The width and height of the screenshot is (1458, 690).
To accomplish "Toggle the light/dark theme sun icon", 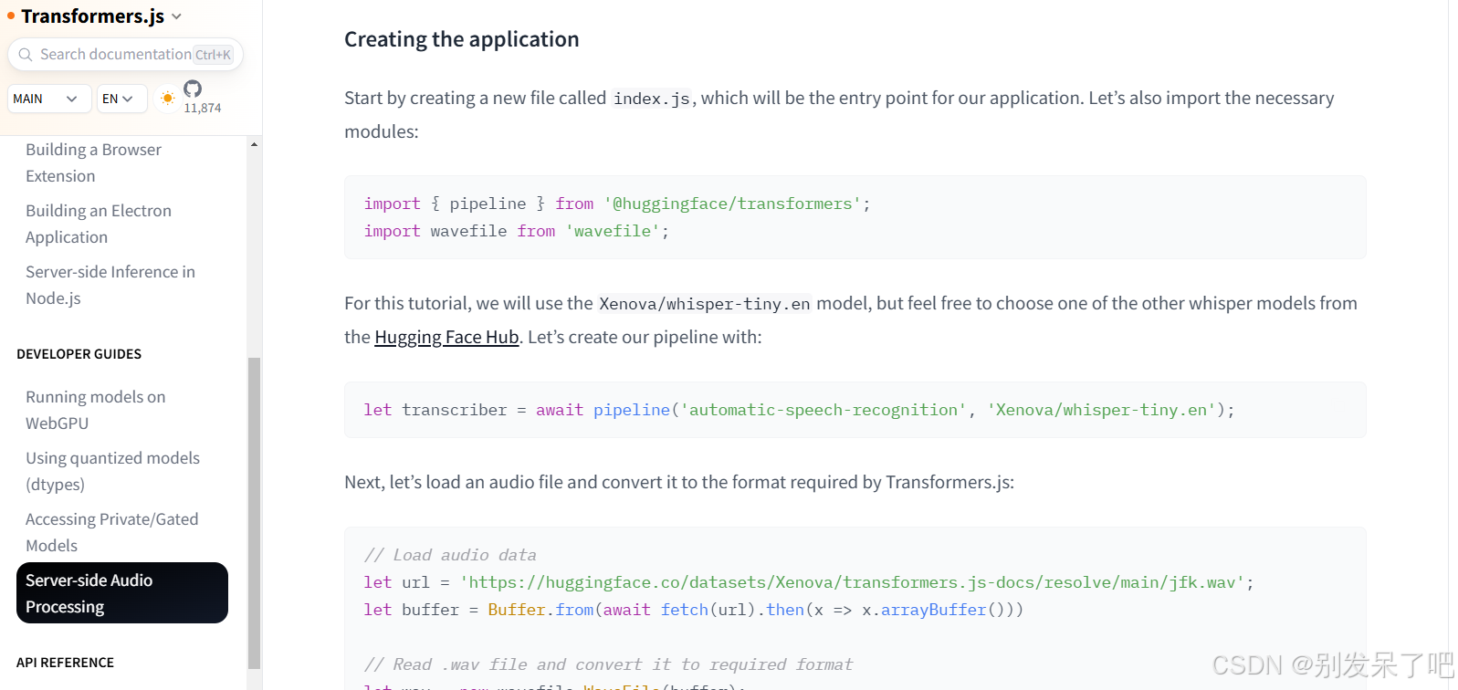I will click(167, 98).
